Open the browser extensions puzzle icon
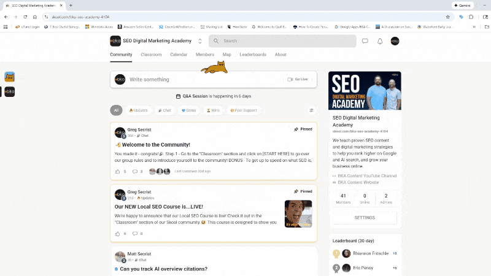 click(471, 17)
